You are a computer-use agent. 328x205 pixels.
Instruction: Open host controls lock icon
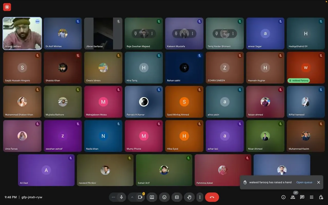(x=321, y=197)
